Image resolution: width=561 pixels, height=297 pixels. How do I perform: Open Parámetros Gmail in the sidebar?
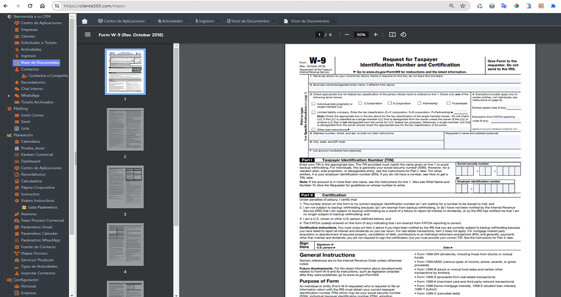[x=37, y=227]
